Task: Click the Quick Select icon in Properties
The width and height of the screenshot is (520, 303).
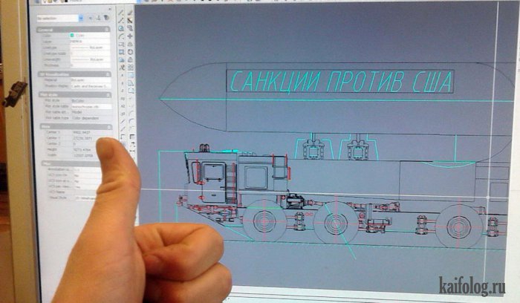Action: click(106, 18)
